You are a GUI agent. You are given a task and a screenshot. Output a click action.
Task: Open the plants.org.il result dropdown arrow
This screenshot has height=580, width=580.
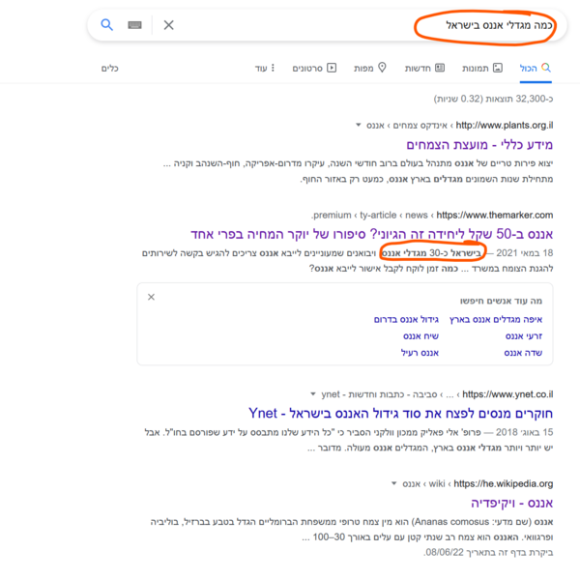pos(358,125)
